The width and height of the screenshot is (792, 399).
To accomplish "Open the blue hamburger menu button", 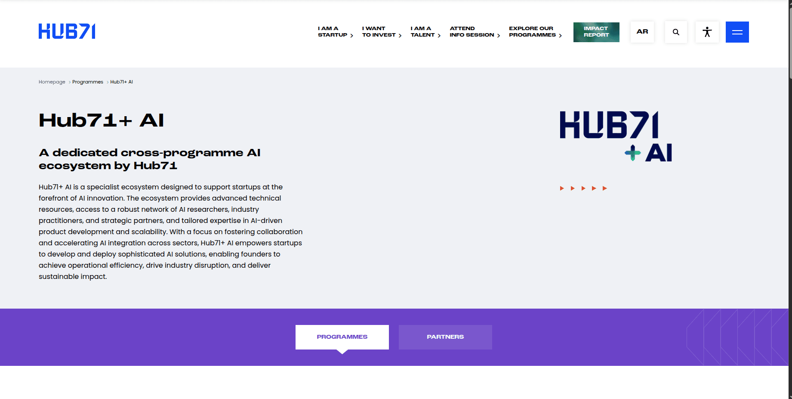I will tap(737, 32).
